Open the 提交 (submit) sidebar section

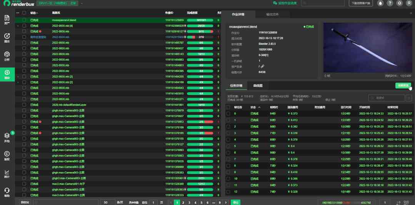click(7, 38)
